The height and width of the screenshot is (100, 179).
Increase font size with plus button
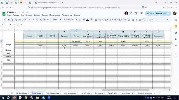pos(72,20)
